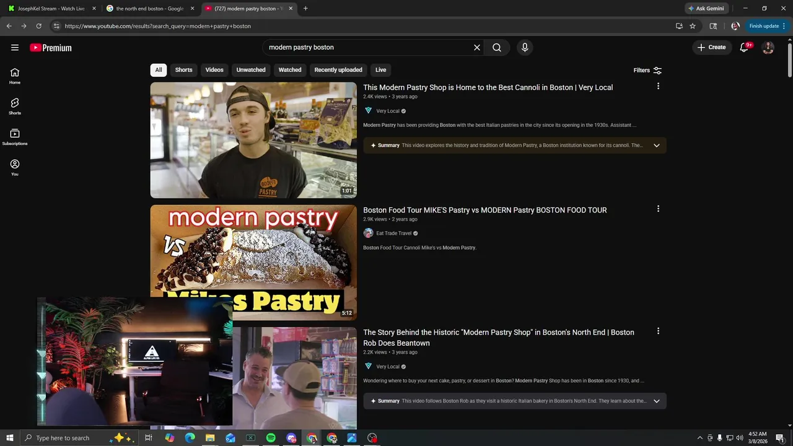The height and width of the screenshot is (446, 793).
Task: Open Subscriptions in the sidebar
Action: coord(15,137)
